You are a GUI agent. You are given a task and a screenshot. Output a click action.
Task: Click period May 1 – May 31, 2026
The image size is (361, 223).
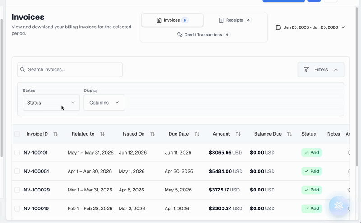(91, 153)
